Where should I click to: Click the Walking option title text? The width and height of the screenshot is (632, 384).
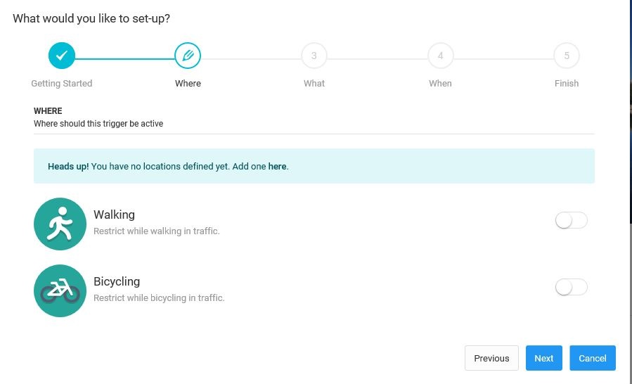[x=114, y=215]
